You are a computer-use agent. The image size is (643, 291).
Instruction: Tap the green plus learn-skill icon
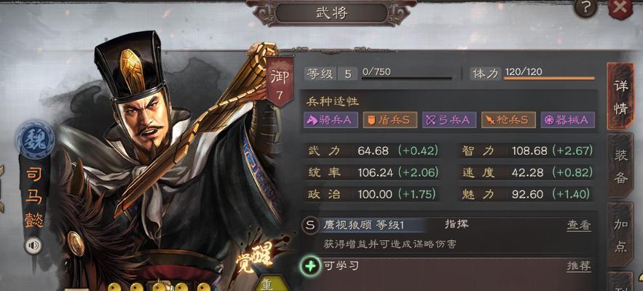click(311, 266)
